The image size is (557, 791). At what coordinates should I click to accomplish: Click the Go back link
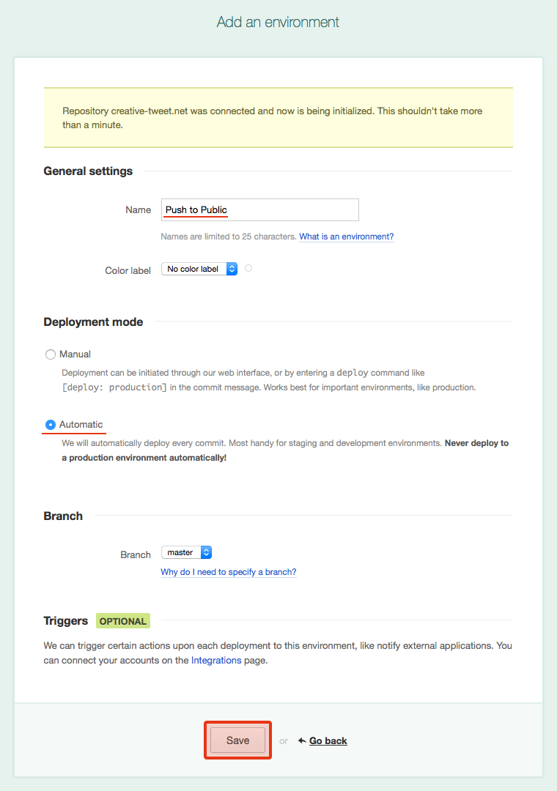point(328,740)
